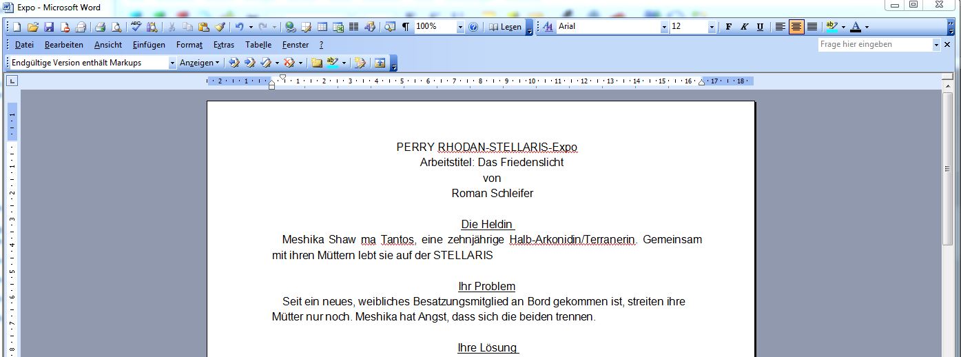Toggle underline formatting (U)
Image resolution: width=961 pixels, height=357 pixels.
coord(760,27)
